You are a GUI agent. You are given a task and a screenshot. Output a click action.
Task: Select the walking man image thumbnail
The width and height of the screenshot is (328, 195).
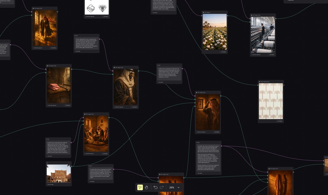pos(45,28)
